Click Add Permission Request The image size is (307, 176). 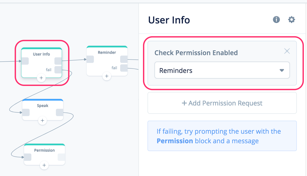[222, 103]
